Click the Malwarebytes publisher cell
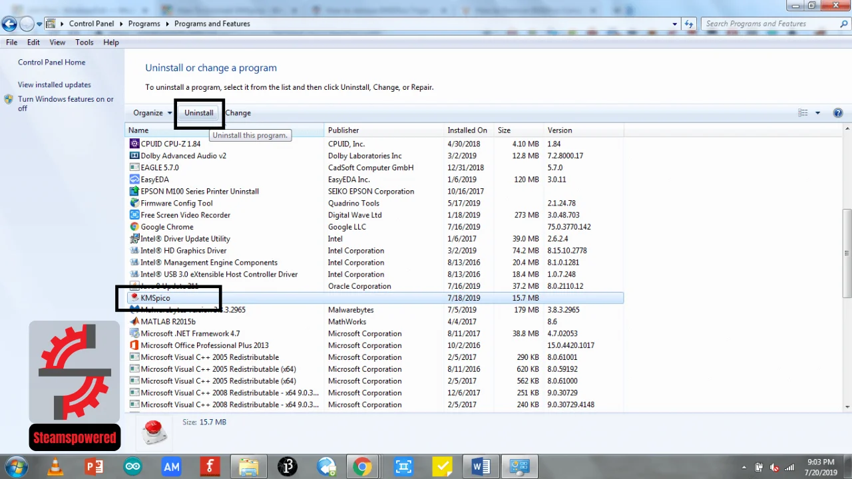Image resolution: width=852 pixels, height=479 pixels. [351, 310]
